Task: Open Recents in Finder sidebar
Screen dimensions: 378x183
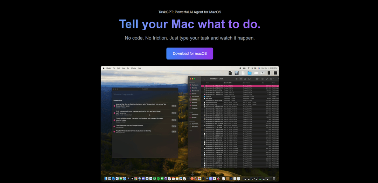Action: (193, 88)
